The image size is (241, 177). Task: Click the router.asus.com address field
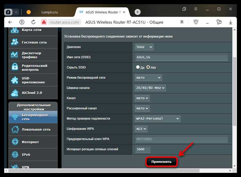coord(64,22)
